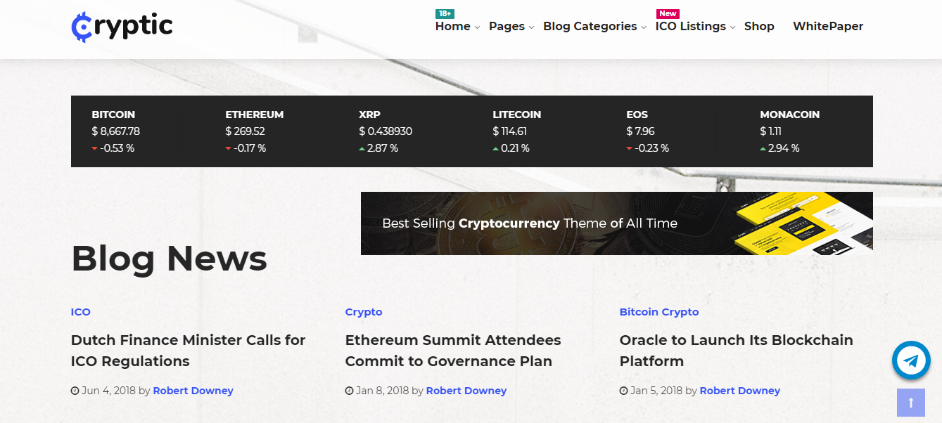The image size is (942, 423).
Task: Open the Blog Categories dropdown
Action: point(594,27)
